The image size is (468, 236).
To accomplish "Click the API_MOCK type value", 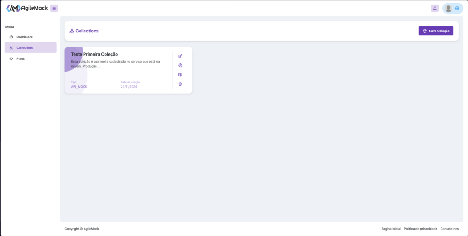I will point(79,87).
